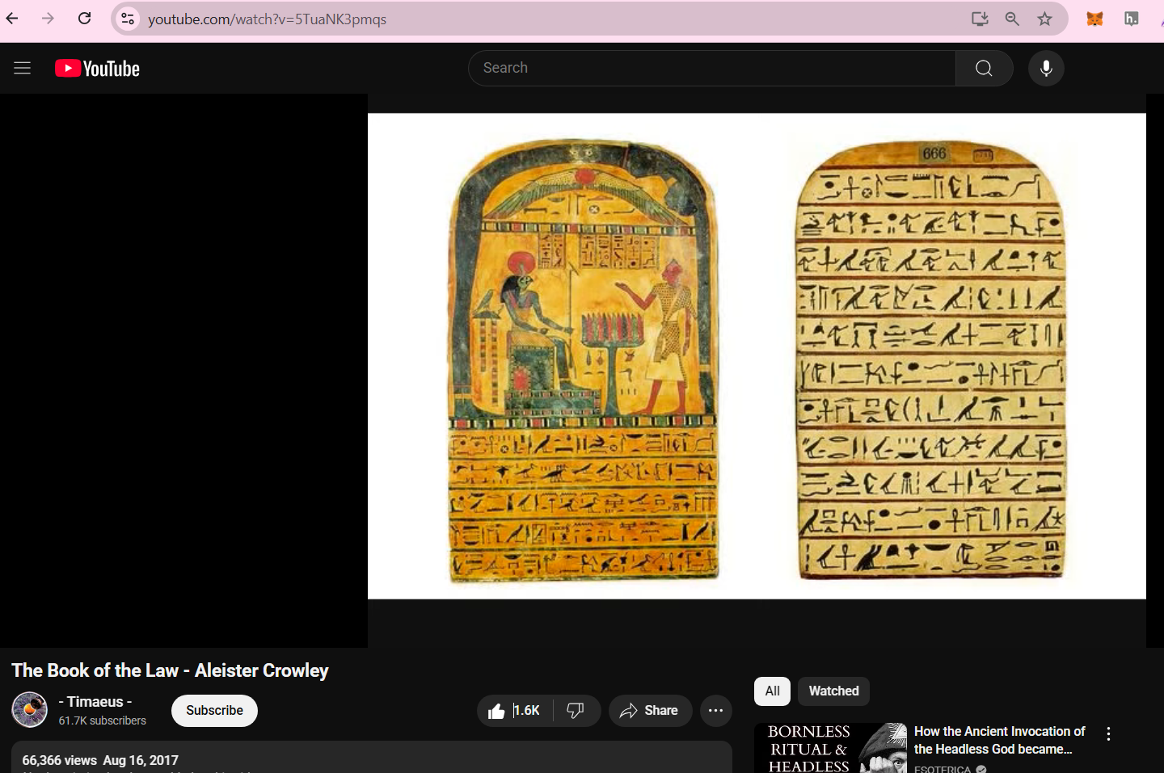1164x773 pixels.
Task: Open the Hypothesis 'h.' extension
Action: point(1132,19)
